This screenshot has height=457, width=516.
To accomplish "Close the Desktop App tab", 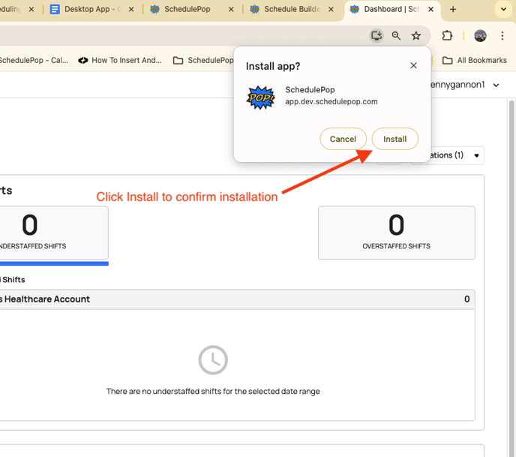I will pos(131,9).
